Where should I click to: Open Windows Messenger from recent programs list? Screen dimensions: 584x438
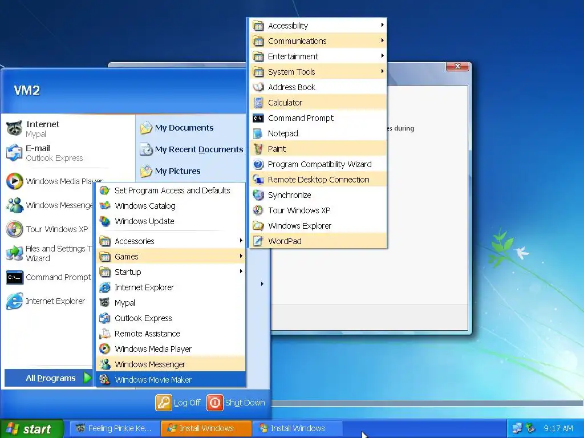point(48,205)
